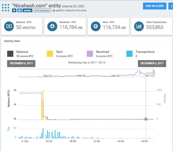The height and width of the screenshot is (151, 173).
Task: Select the received value 116,784
Action: coord(71,27)
